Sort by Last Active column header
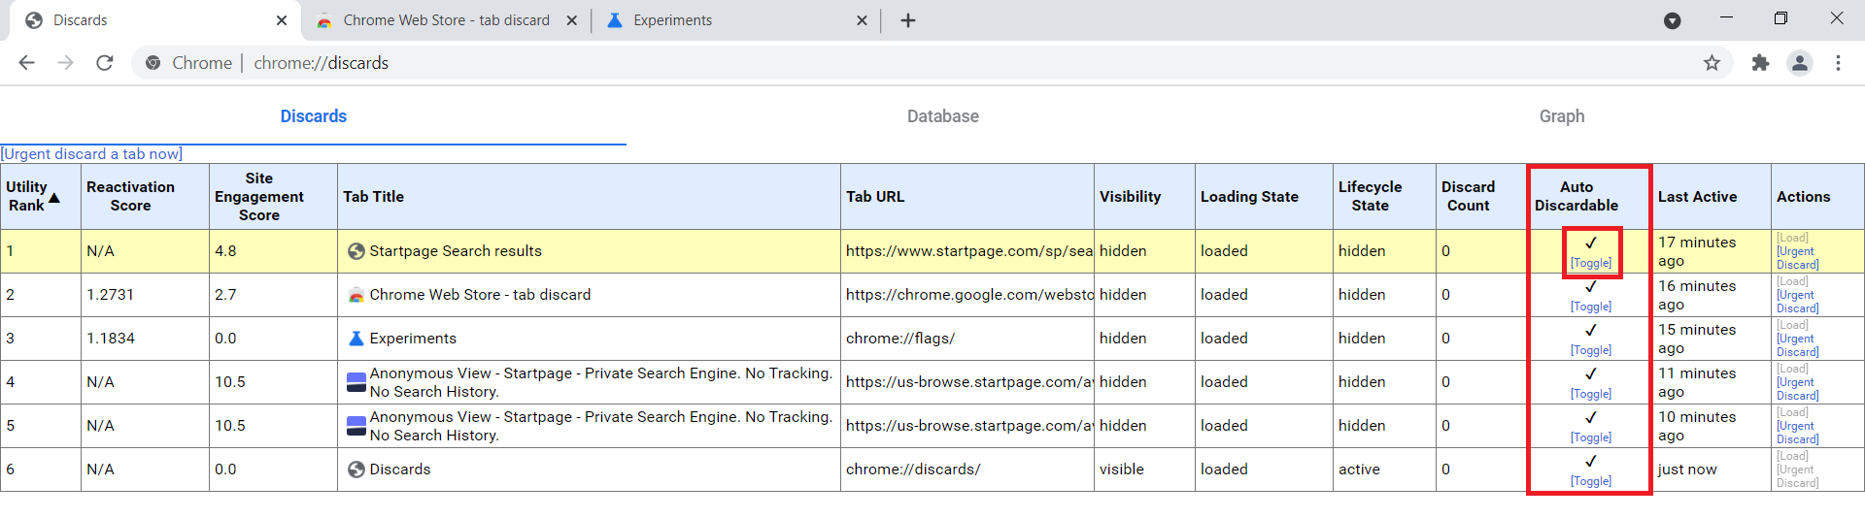 [x=1711, y=197]
